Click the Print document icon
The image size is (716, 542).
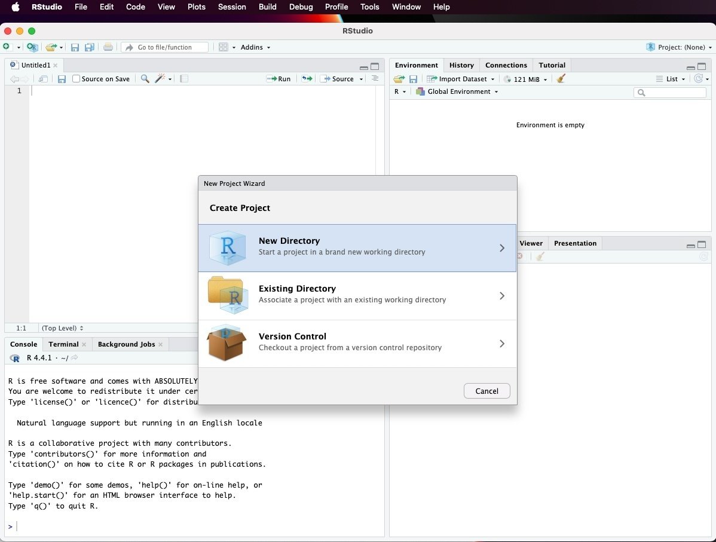(108, 47)
